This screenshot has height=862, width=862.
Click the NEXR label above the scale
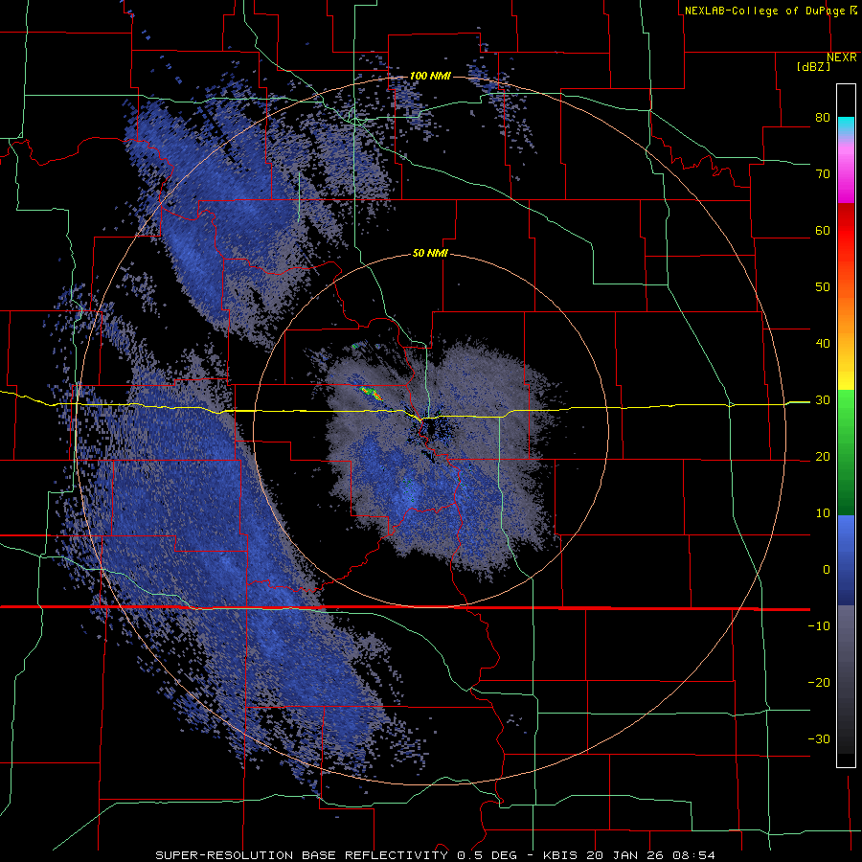(842, 57)
